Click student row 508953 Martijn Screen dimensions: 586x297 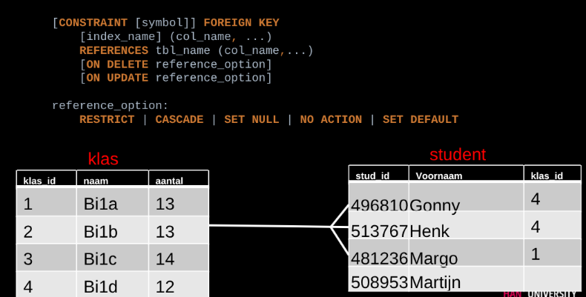[406, 282]
